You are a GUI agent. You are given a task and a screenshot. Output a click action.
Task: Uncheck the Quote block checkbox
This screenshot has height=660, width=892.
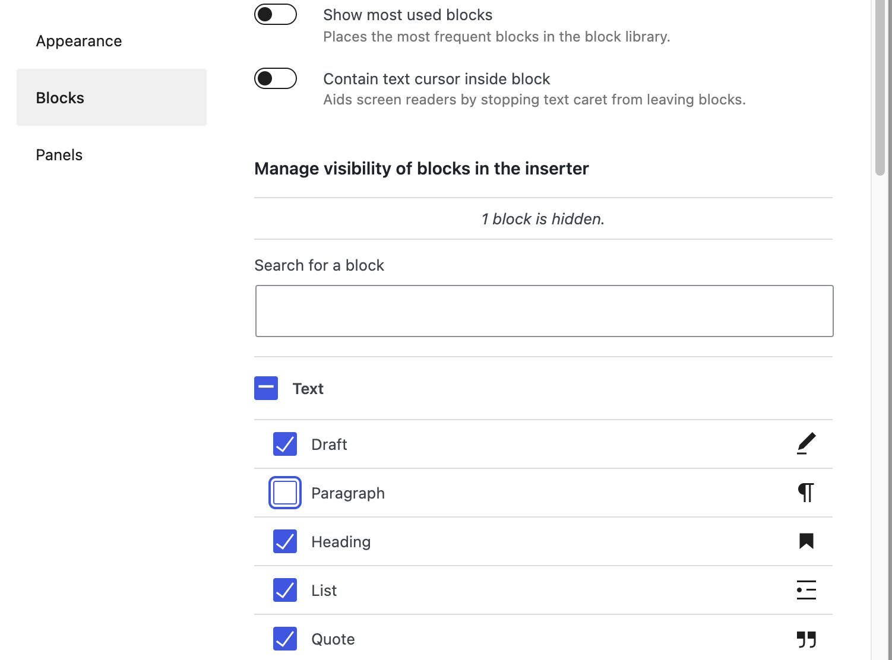point(285,639)
